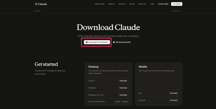Click the Login link
216x109 pixels.
(x=152, y=4)
